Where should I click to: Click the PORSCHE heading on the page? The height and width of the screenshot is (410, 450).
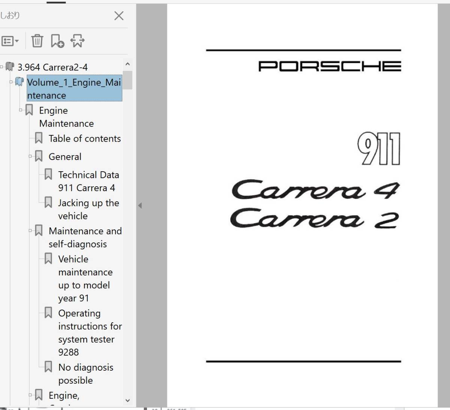pos(330,67)
